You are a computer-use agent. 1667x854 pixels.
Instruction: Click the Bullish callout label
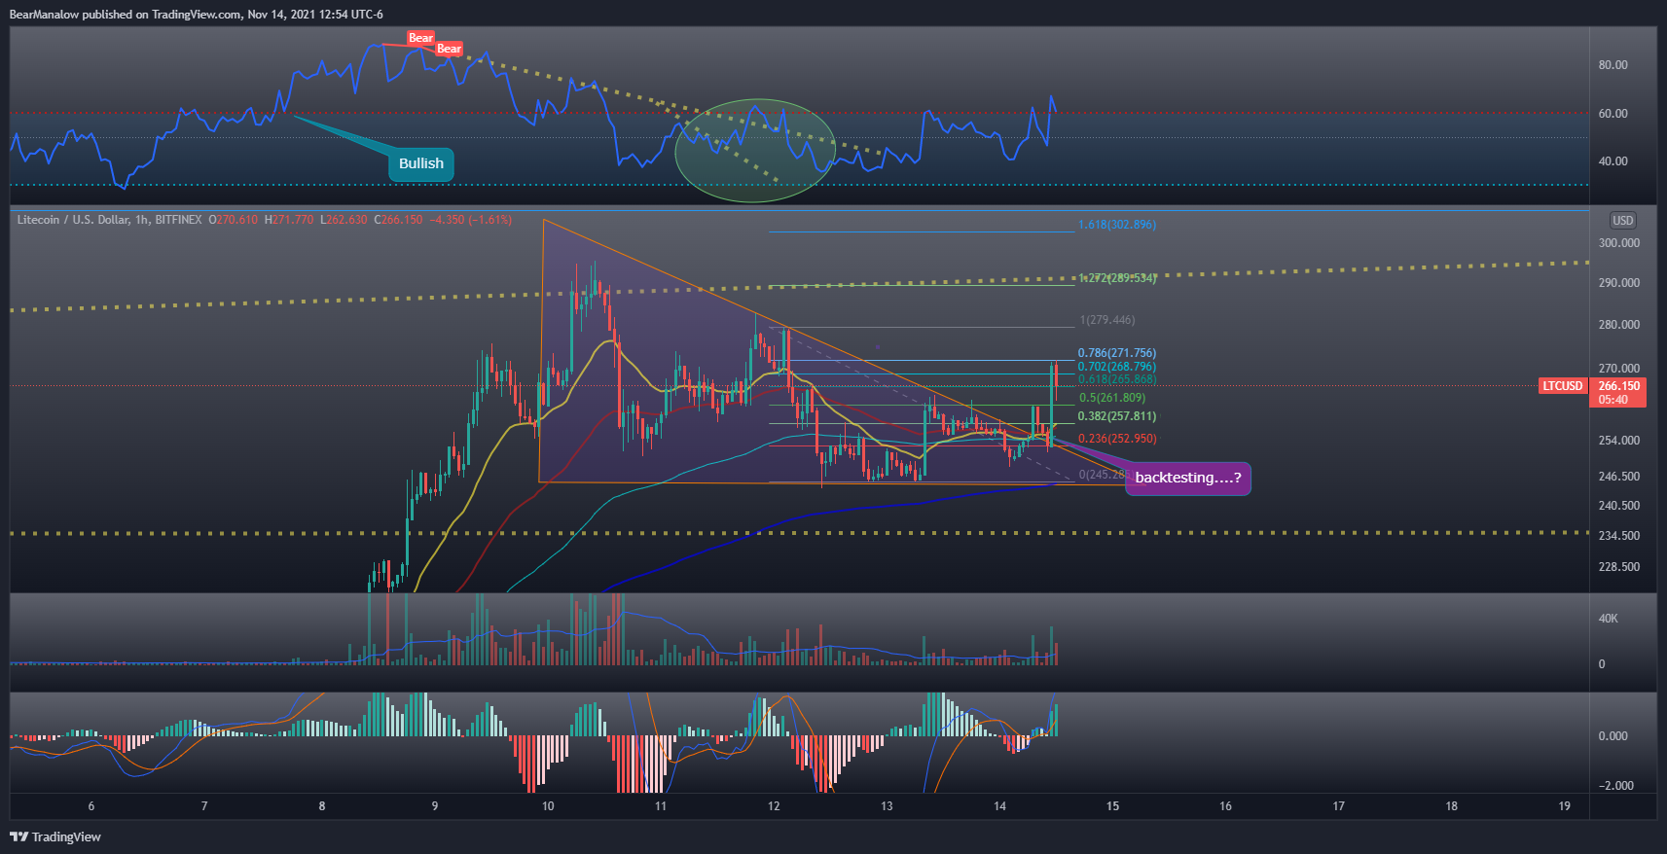pyautogui.click(x=421, y=163)
